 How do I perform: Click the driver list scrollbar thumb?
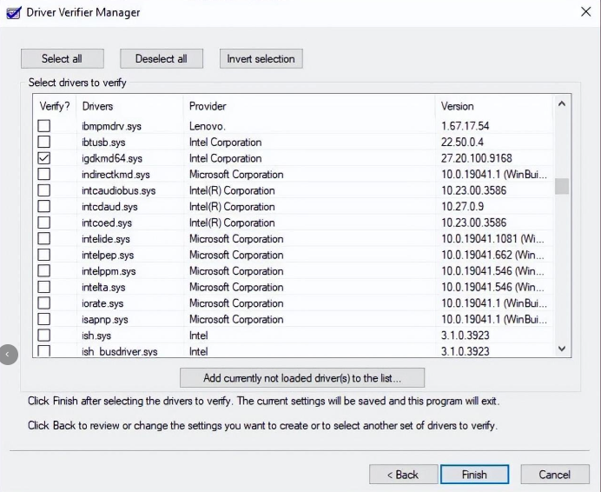click(x=562, y=187)
